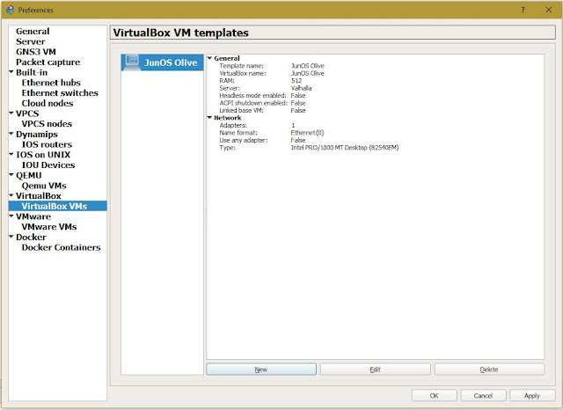Click VirtualBox VM templates heading
The height and width of the screenshot is (410, 563).
pos(180,33)
